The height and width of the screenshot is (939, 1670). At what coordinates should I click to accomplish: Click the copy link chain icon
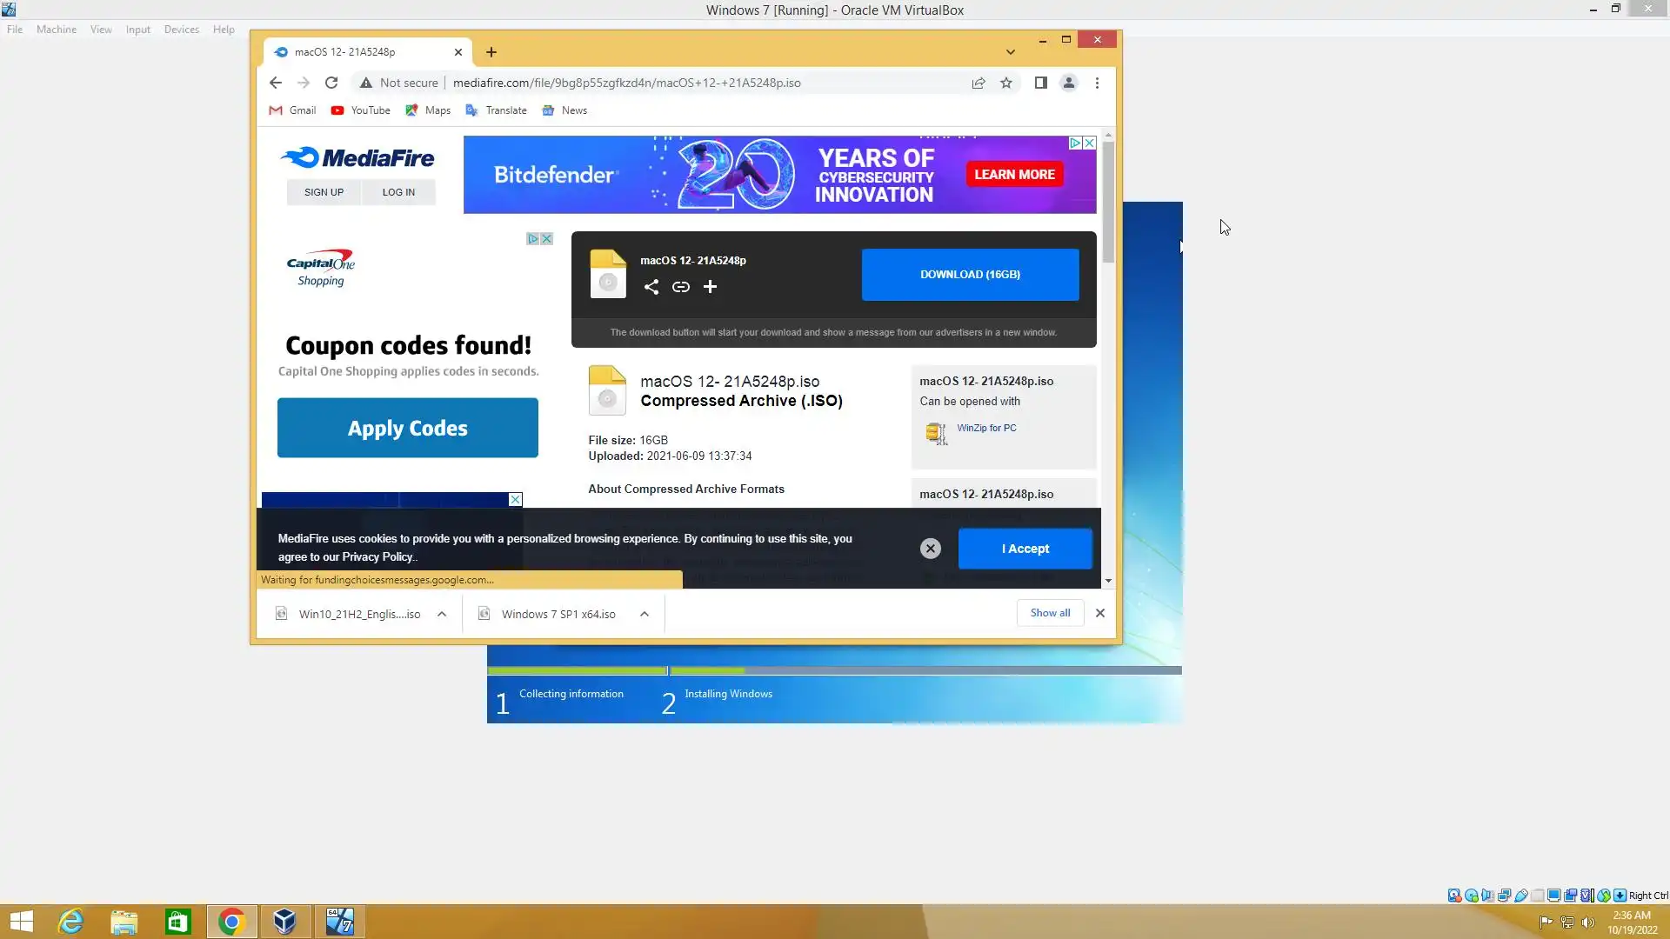(x=680, y=287)
